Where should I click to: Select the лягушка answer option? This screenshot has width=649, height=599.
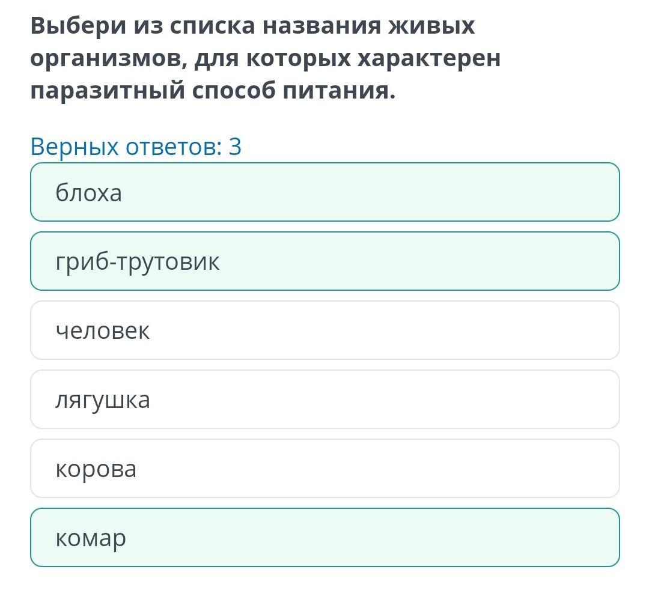[325, 400]
